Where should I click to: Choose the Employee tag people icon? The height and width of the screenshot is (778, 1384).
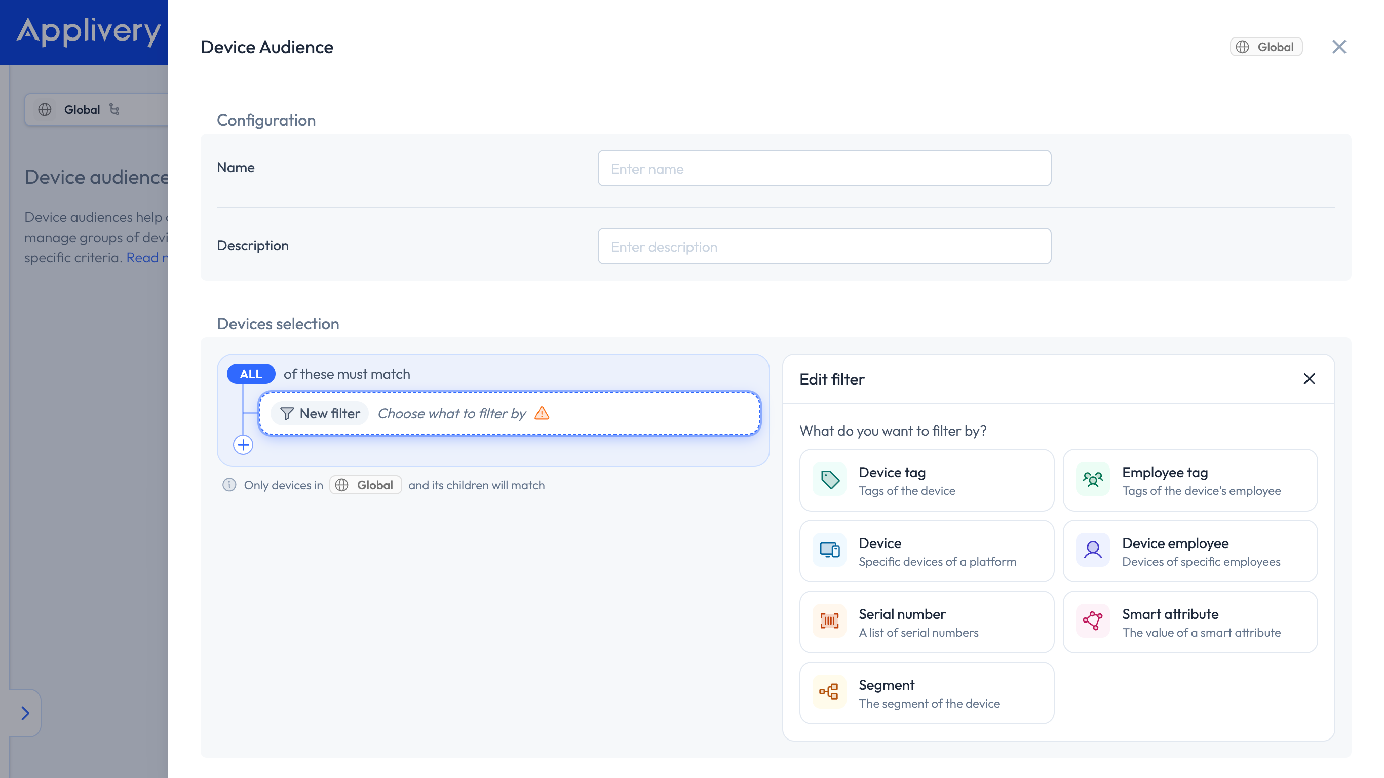[1093, 479]
